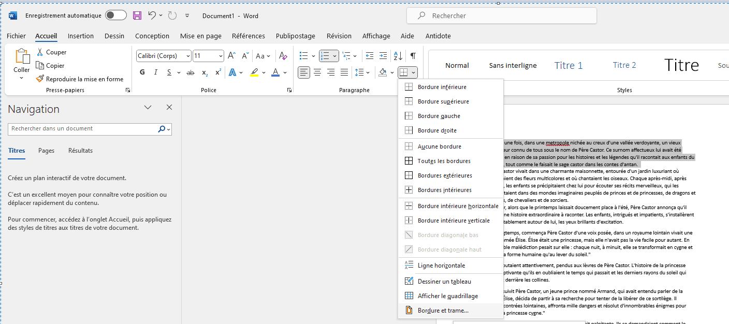Image resolution: width=729 pixels, height=324 pixels.
Task: Apply the Titre 1 style
Action: click(568, 65)
